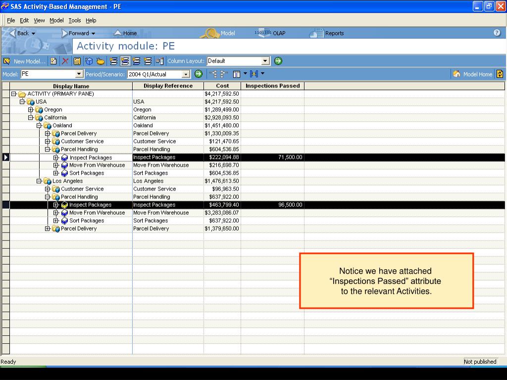Image resolution: width=507 pixels, height=380 pixels.
Task: Open the Column Layout dropdown
Action: (x=265, y=61)
